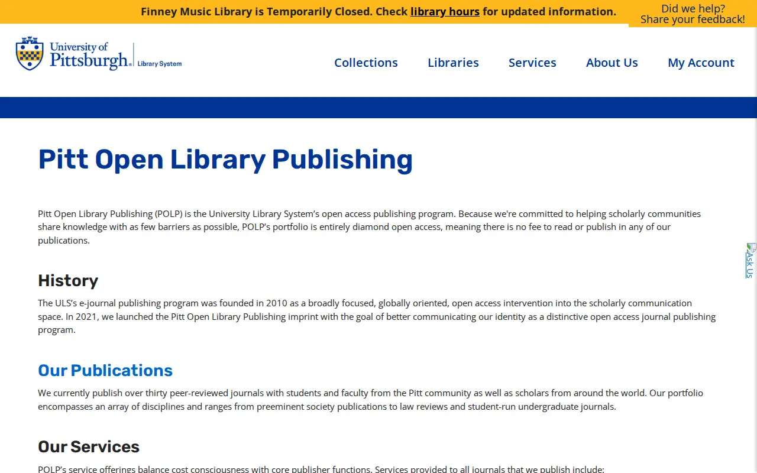This screenshot has height=473, width=757.
Task: Click the Share your feedback button
Action: point(693,14)
